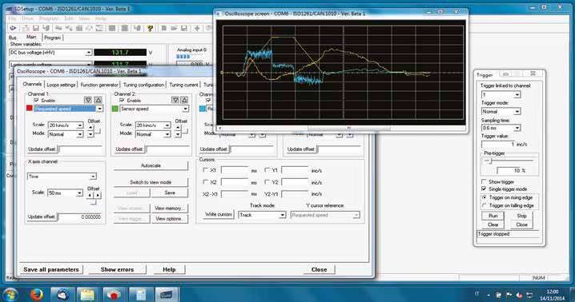Shift X axis offset left arrow
This screenshot has width=575, height=302.
tap(90, 195)
